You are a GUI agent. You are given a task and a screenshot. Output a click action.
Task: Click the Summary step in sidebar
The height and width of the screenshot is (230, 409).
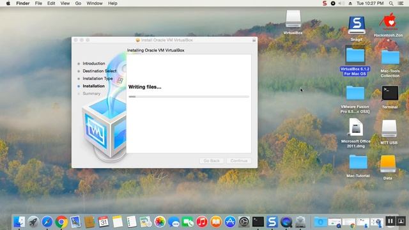(91, 94)
